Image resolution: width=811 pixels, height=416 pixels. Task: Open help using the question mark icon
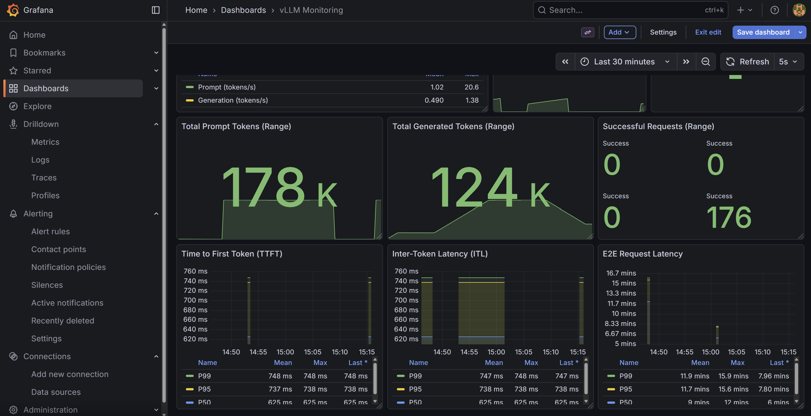(x=774, y=10)
